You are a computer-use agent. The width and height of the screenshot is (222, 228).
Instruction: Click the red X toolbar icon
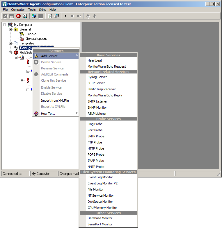[x=18, y=16]
